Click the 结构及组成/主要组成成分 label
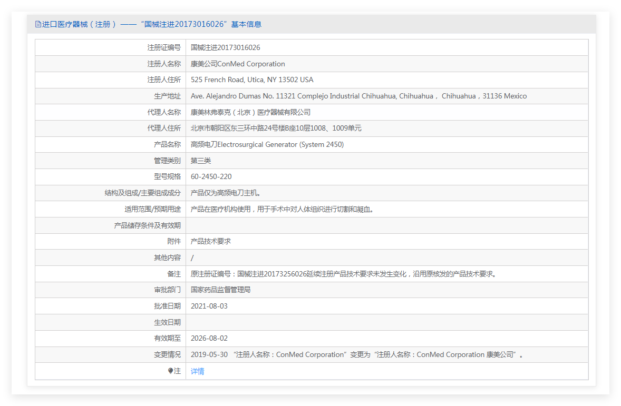Screen dimensions: 621x406 [142, 193]
